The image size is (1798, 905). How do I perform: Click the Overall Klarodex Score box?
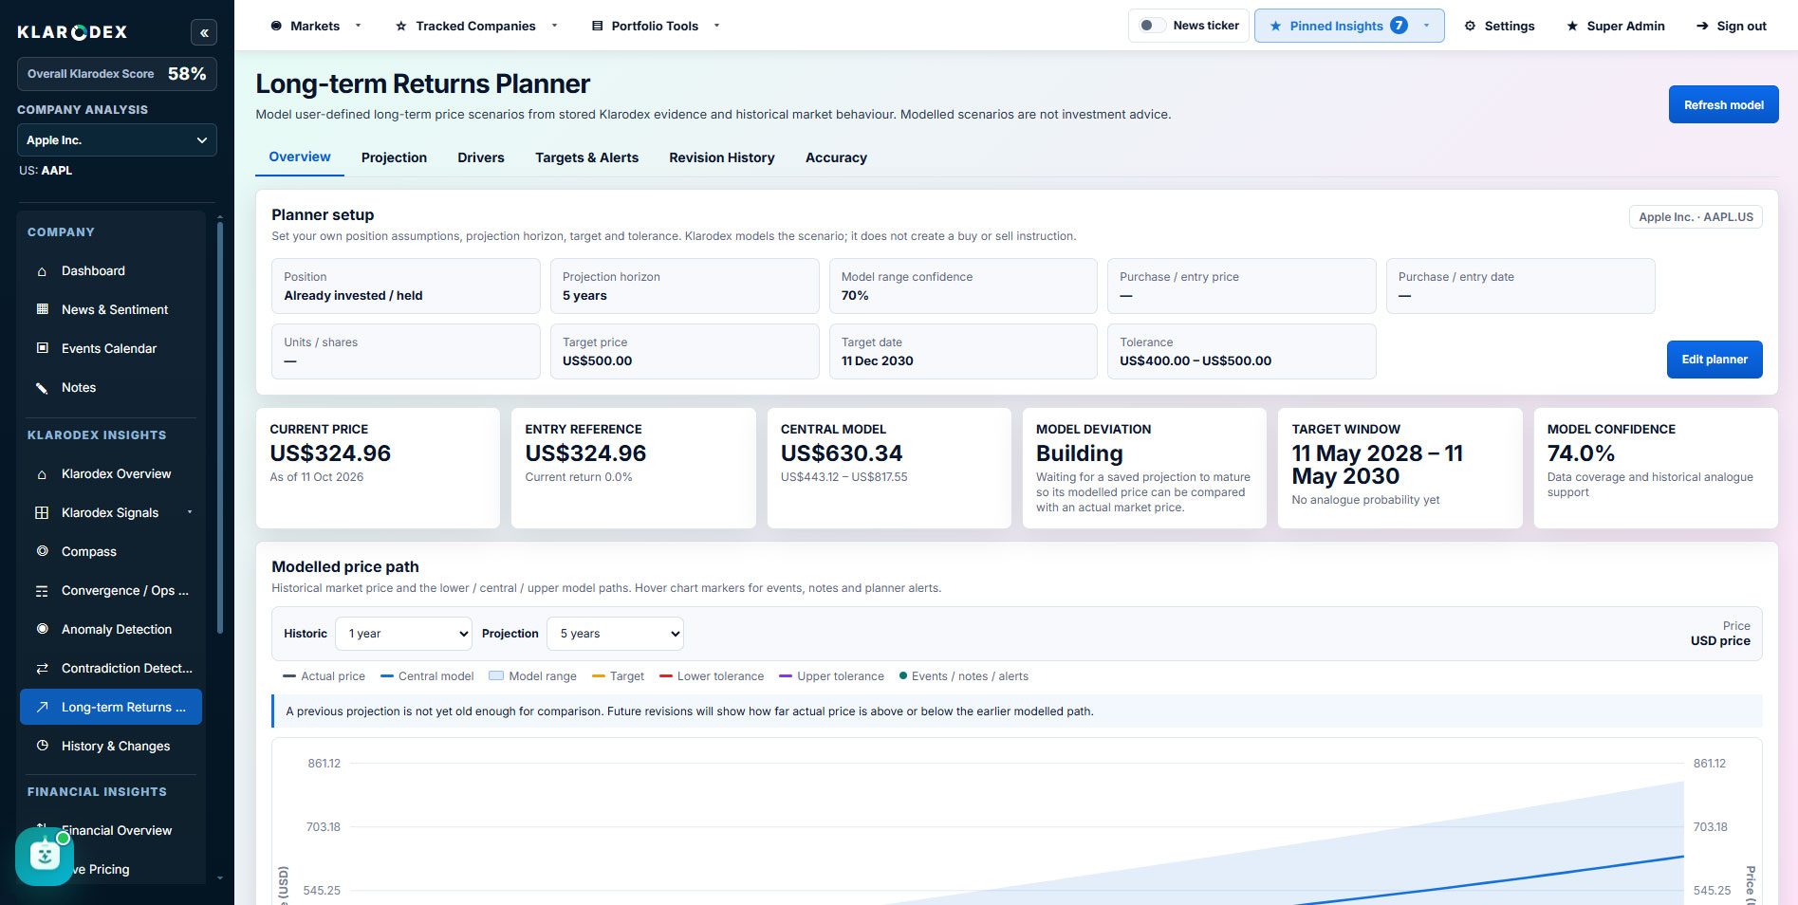[x=117, y=74]
